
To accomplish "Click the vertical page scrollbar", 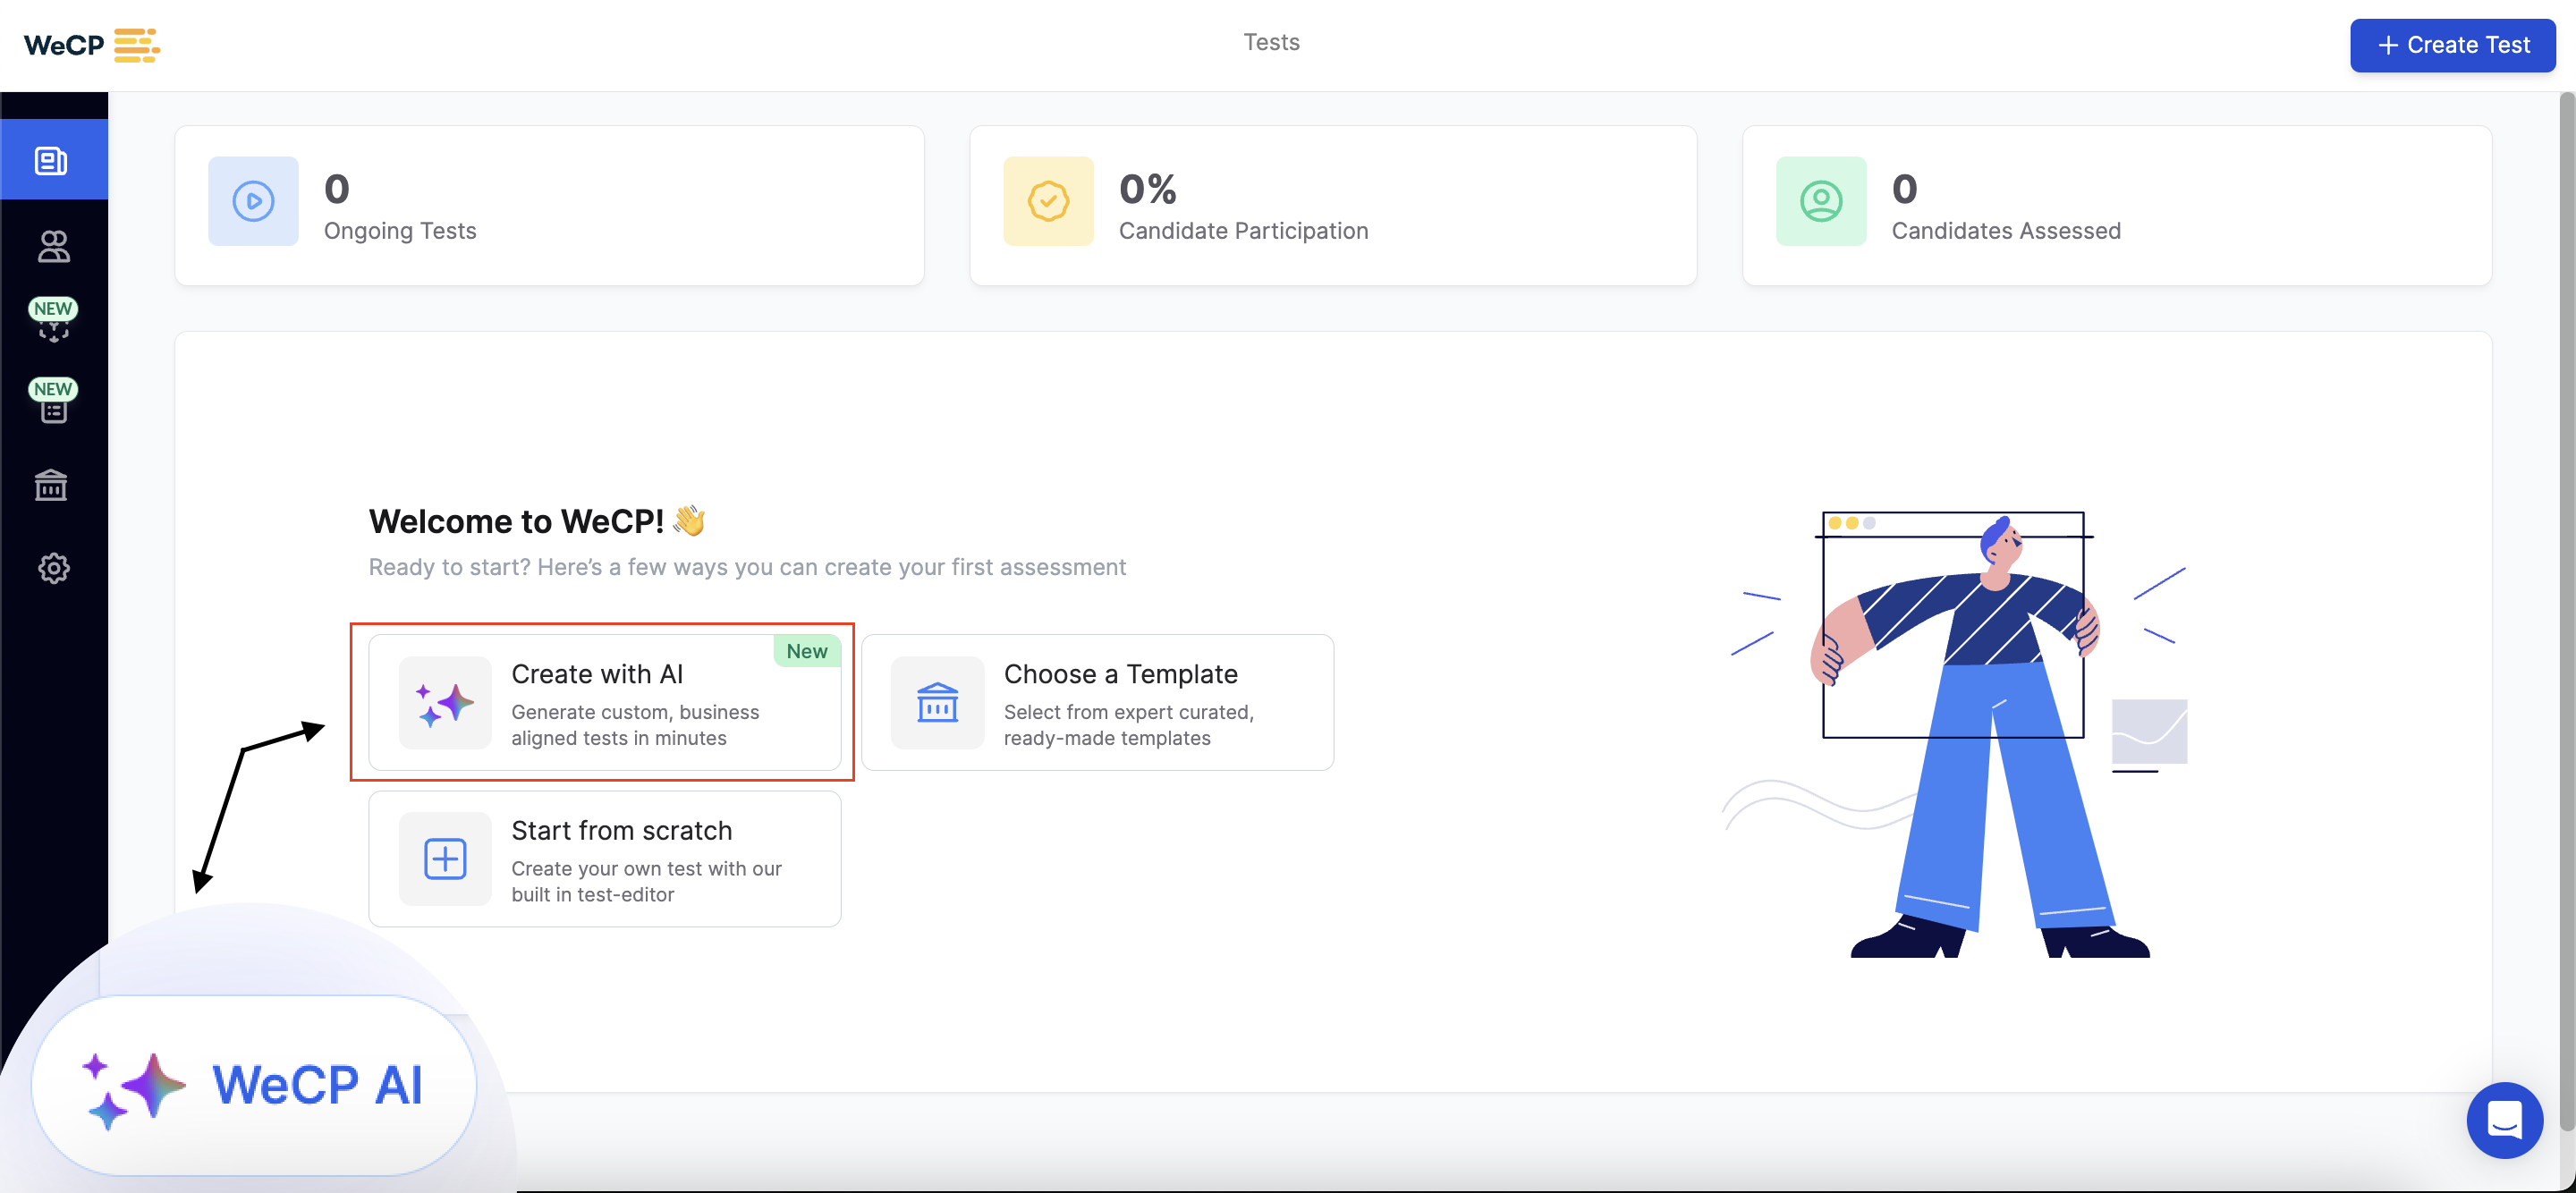I will click(x=2566, y=612).
